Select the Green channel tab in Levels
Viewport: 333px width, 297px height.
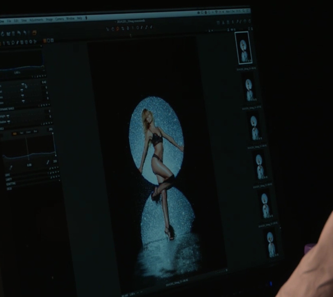click(28, 132)
